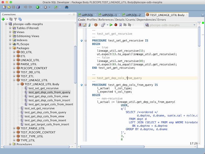
Task: Toggle read/write pencil icon in editor toolbar
Action: [x=85, y=25]
